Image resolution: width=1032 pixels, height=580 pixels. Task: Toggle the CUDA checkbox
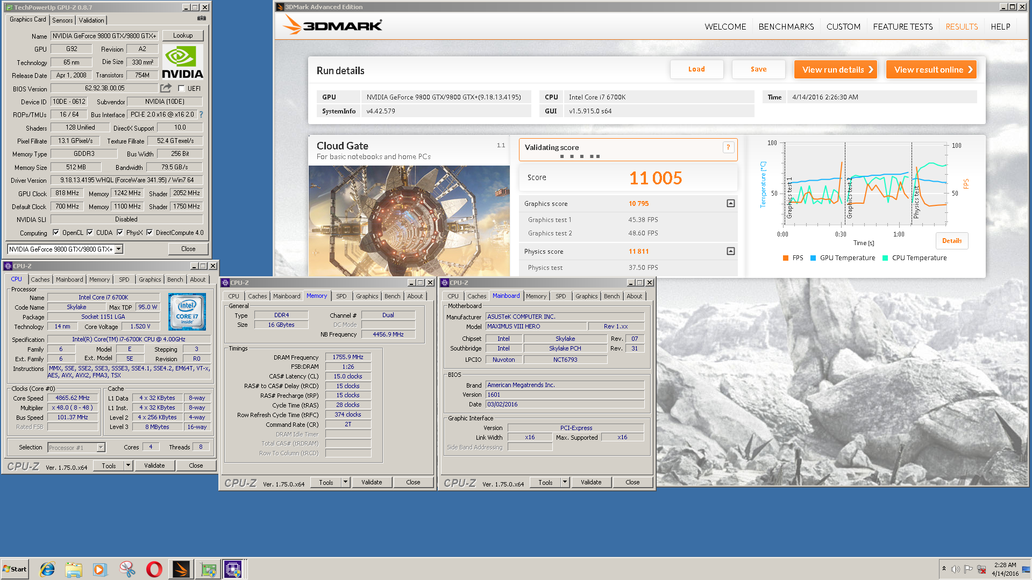click(90, 233)
